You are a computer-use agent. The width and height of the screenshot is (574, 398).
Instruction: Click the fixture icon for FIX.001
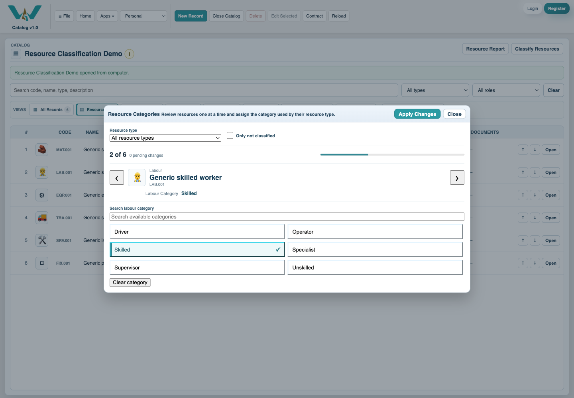(42, 263)
